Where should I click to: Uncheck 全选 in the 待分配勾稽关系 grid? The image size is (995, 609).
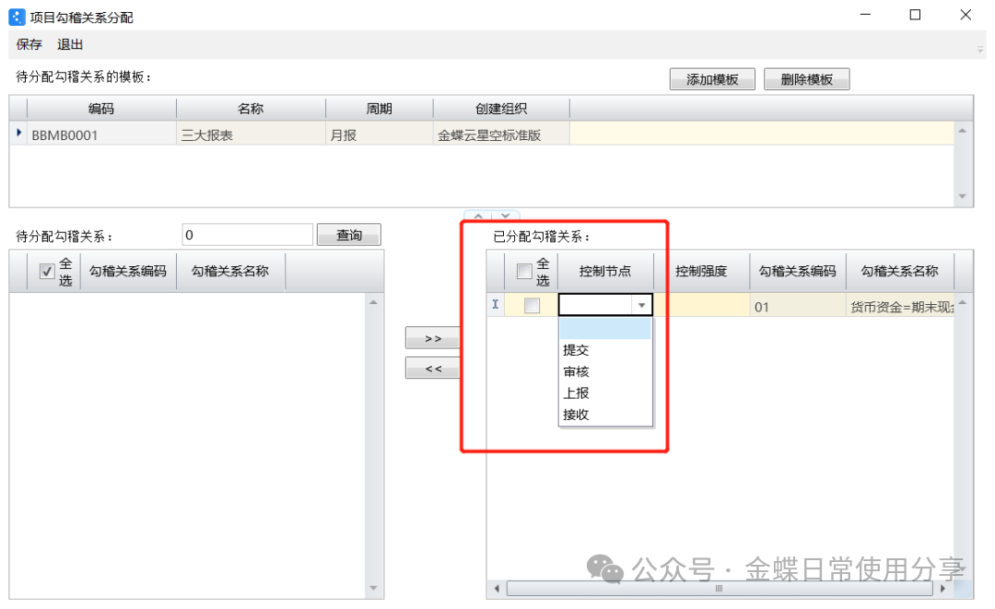[x=47, y=272]
